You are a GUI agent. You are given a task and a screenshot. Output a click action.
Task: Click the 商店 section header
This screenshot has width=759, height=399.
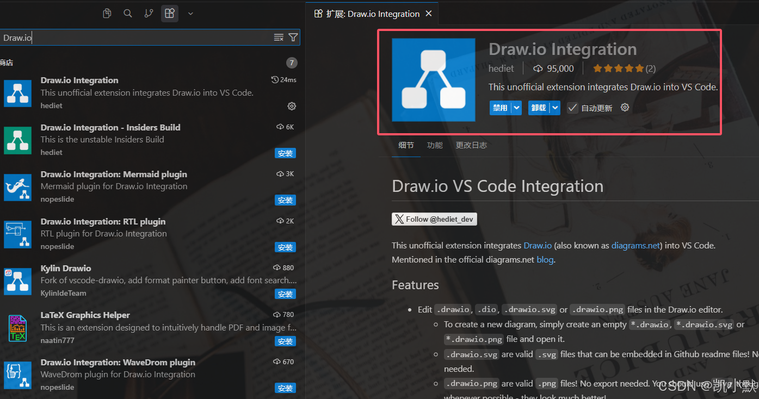click(x=7, y=63)
